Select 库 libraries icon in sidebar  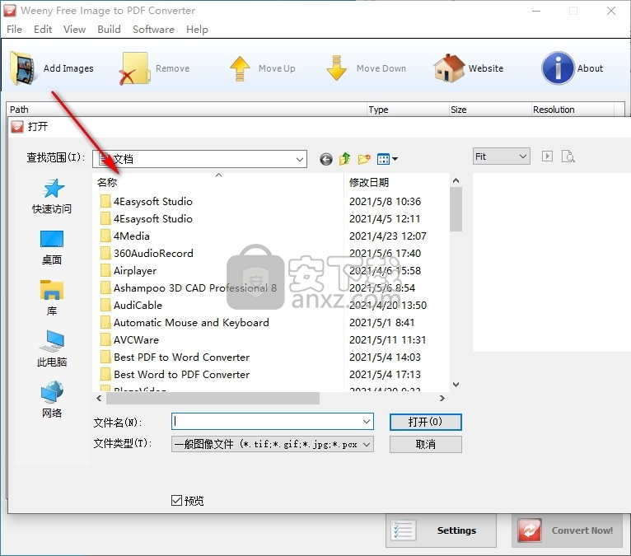point(52,290)
